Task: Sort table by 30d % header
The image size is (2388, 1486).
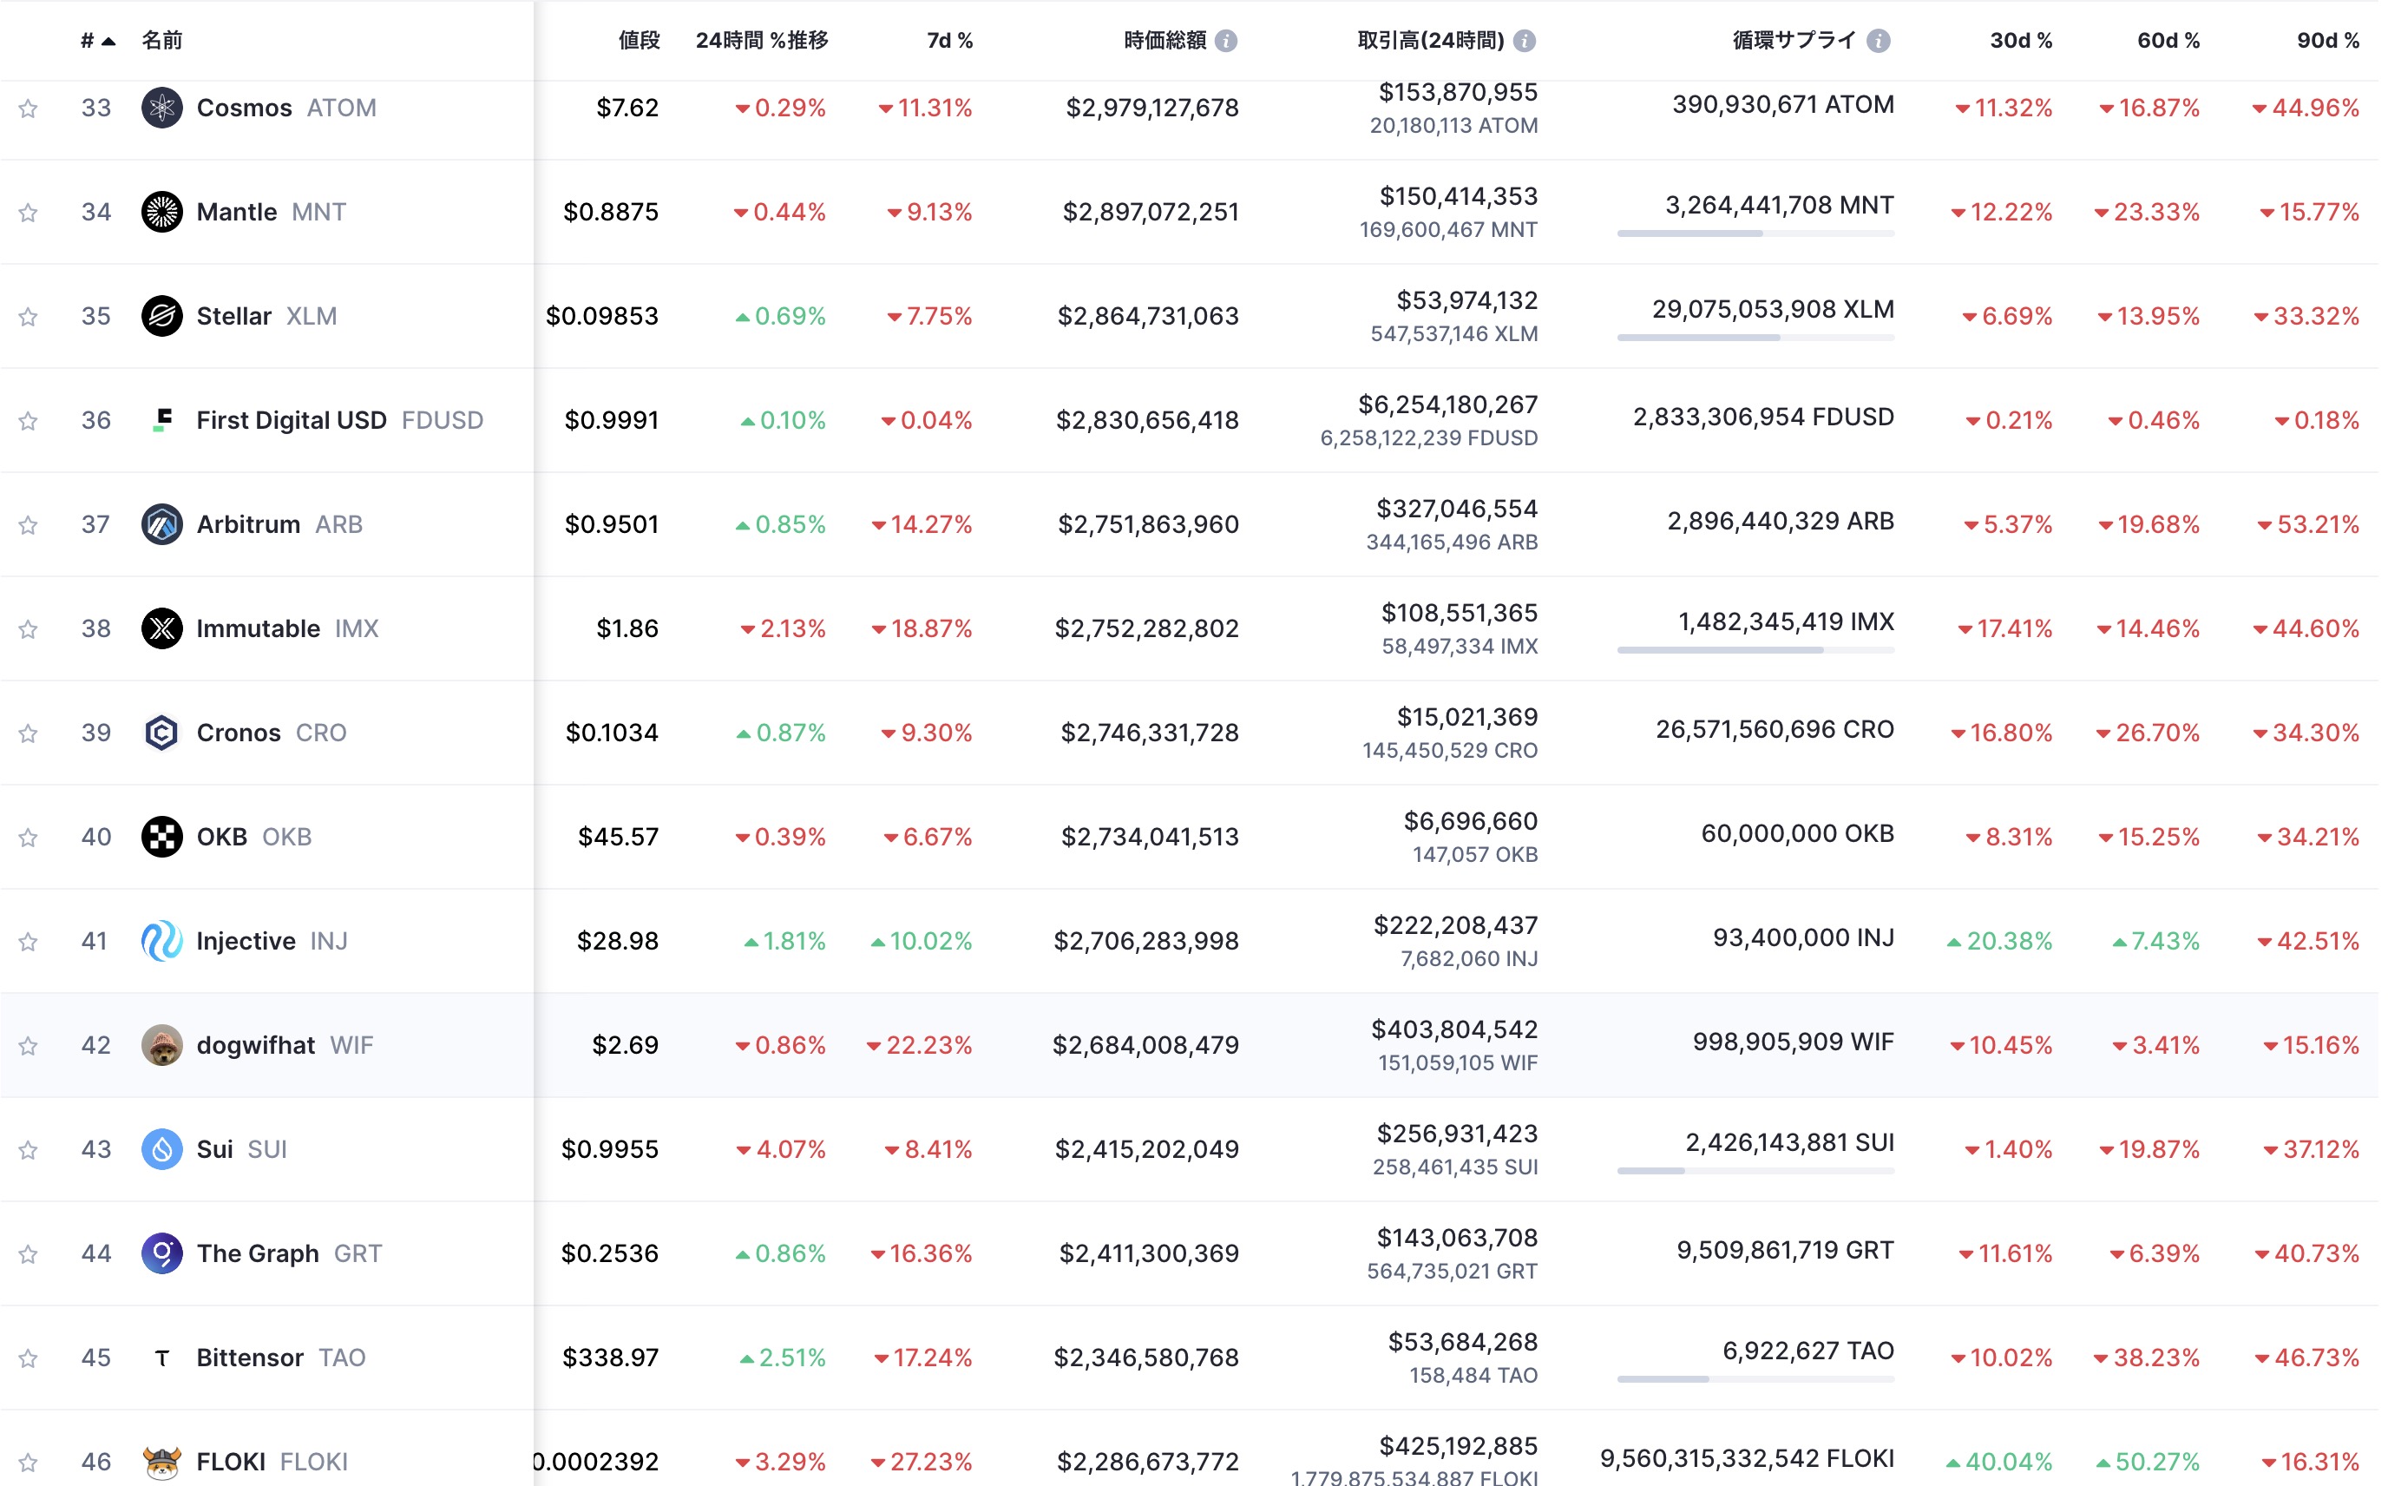Action: [2019, 40]
